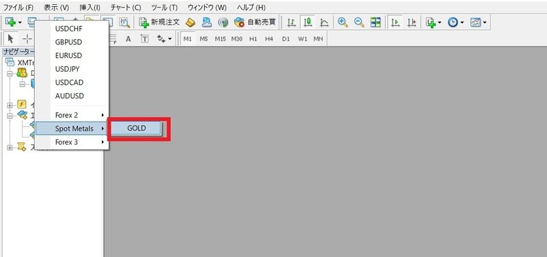
Task: Click the green signals broadcast icon
Action: pyautogui.click(x=223, y=23)
